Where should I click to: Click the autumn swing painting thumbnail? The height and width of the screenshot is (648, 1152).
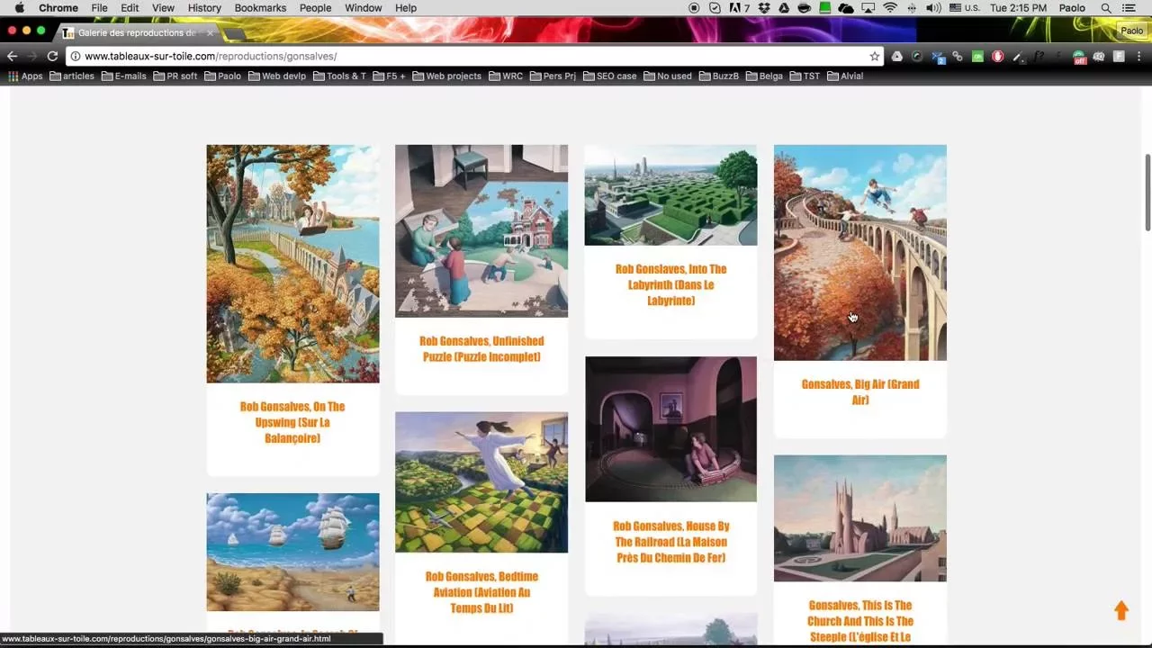point(292,264)
